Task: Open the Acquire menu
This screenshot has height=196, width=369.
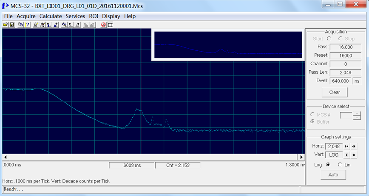Action: click(x=26, y=16)
